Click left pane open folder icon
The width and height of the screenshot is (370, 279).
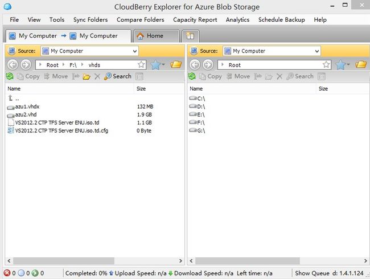click(176, 64)
